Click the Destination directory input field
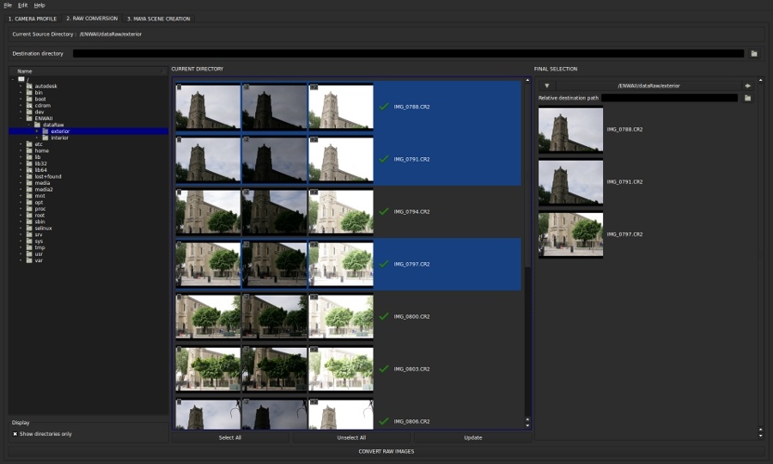The image size is (773, 464). 408,53
